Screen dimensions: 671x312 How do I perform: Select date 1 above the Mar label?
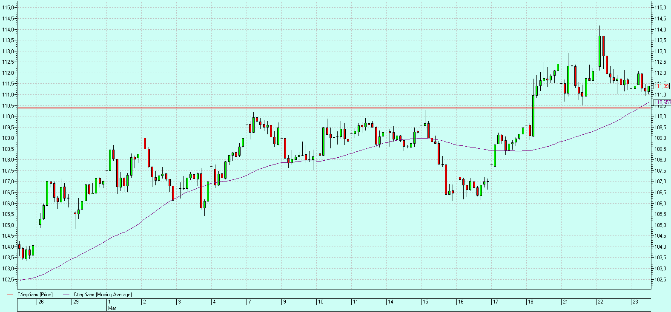pos(109,302)
